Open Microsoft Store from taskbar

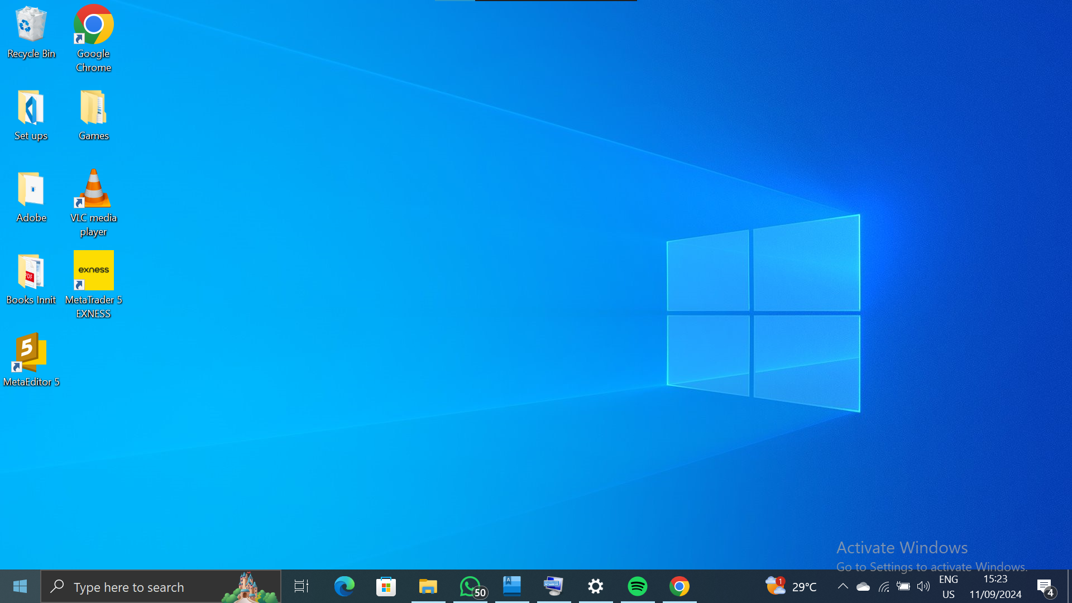(386, 586)
